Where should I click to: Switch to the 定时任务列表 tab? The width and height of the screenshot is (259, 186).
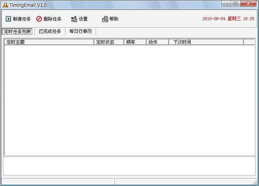17,31
